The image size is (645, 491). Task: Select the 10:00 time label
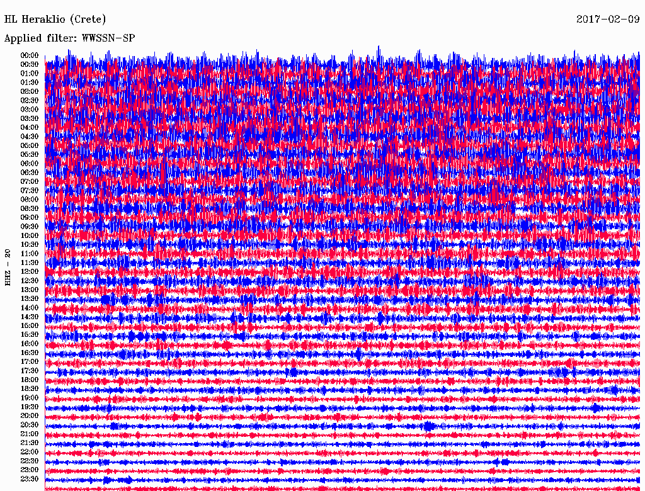[x=30, y=235]
